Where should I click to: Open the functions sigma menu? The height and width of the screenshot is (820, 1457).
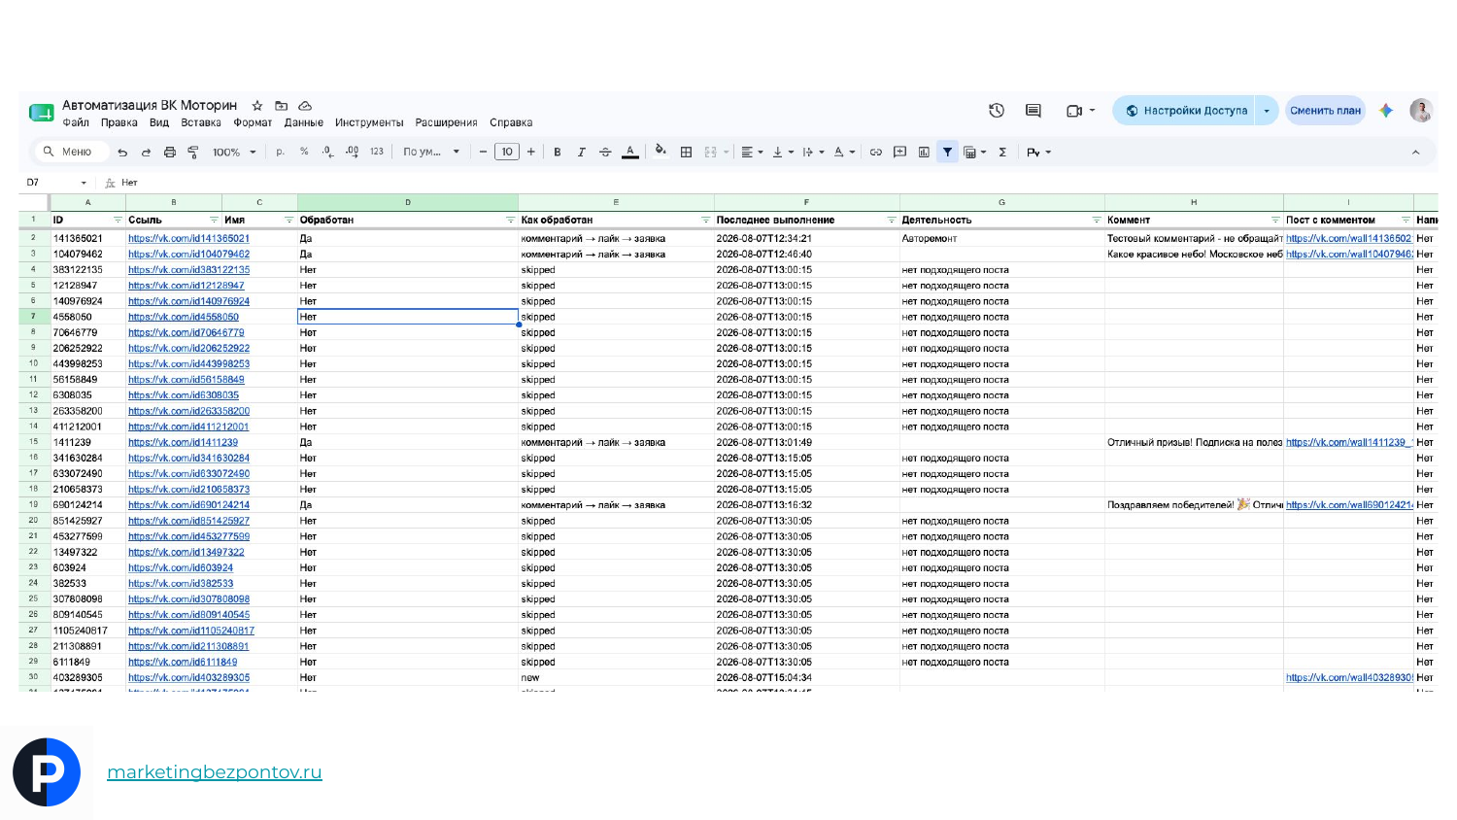point(1002,153)
